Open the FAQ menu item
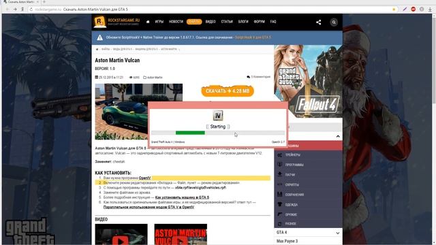This screenshot has height=245, width=436. (273, 22)
